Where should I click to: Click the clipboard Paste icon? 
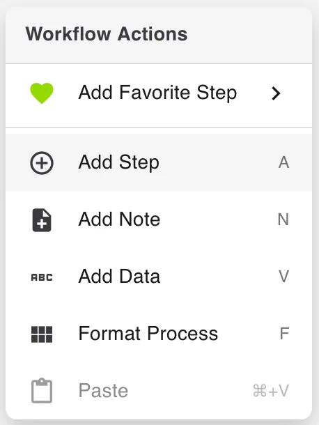pyautogui.click(x=42, y=391)
